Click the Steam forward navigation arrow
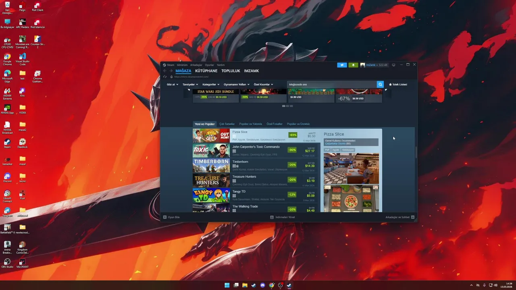Viewport: 516px width, 290px height. [171, 71]
